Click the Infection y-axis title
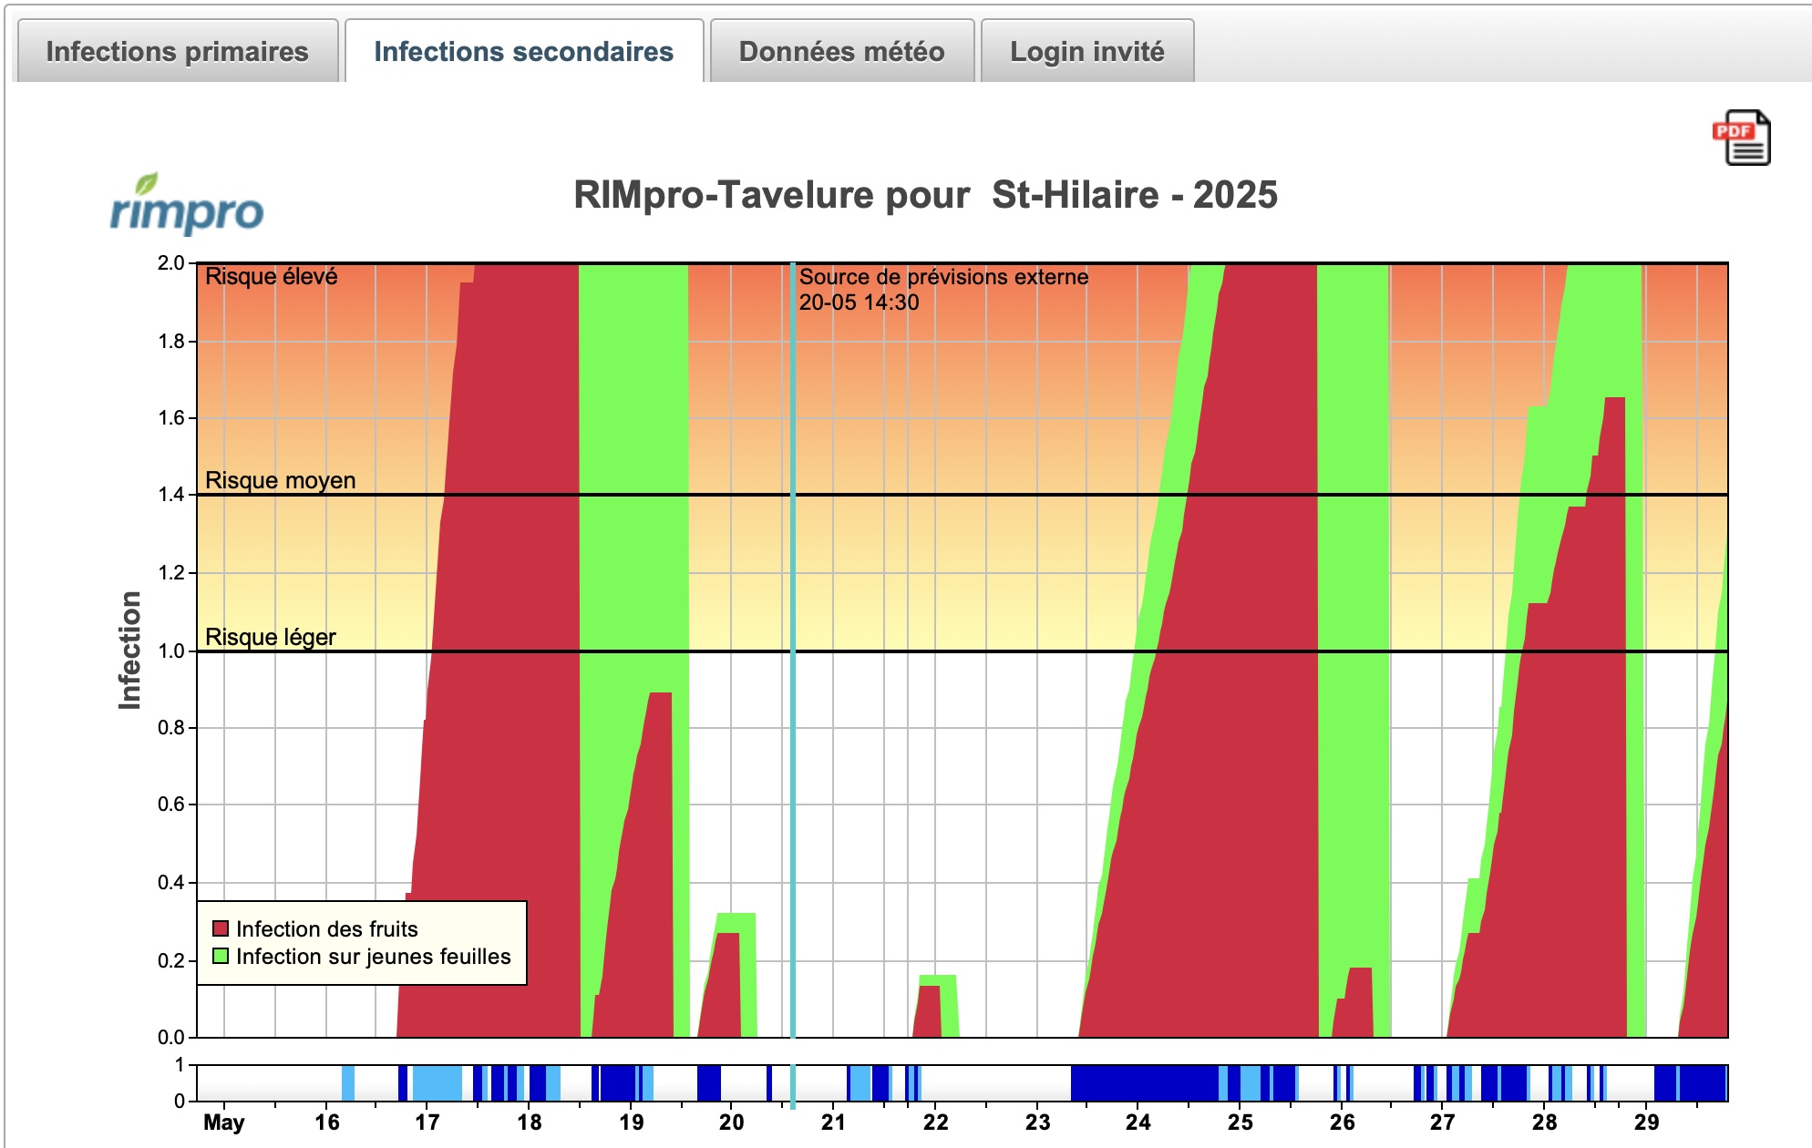 [129, 650]
